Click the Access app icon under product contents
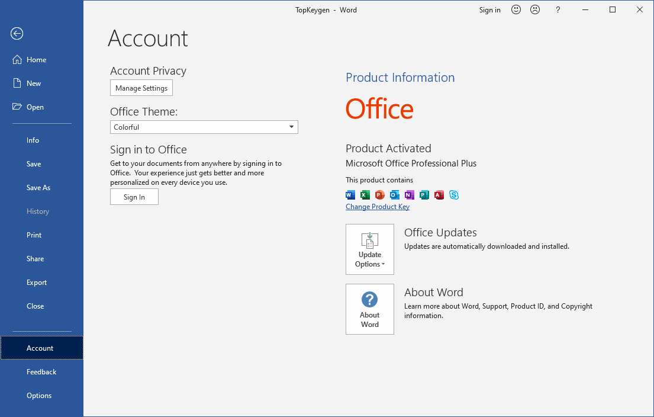This screenshot has height=417, width=654. tap(439, 195)
